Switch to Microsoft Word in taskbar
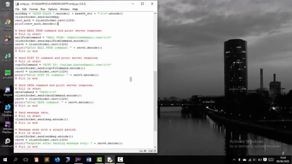 (89, 159)
